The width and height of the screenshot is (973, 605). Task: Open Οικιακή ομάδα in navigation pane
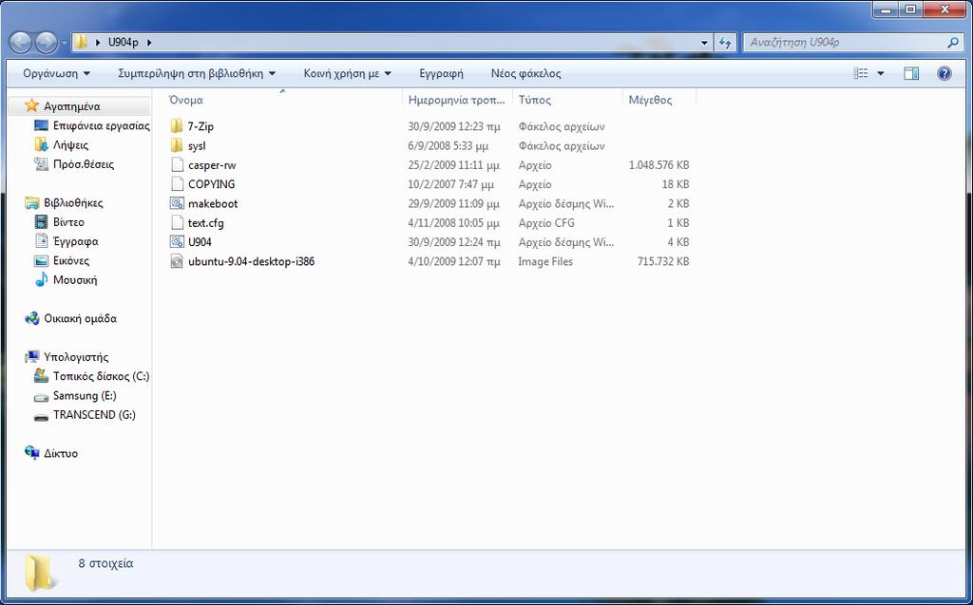click(80, 318)
